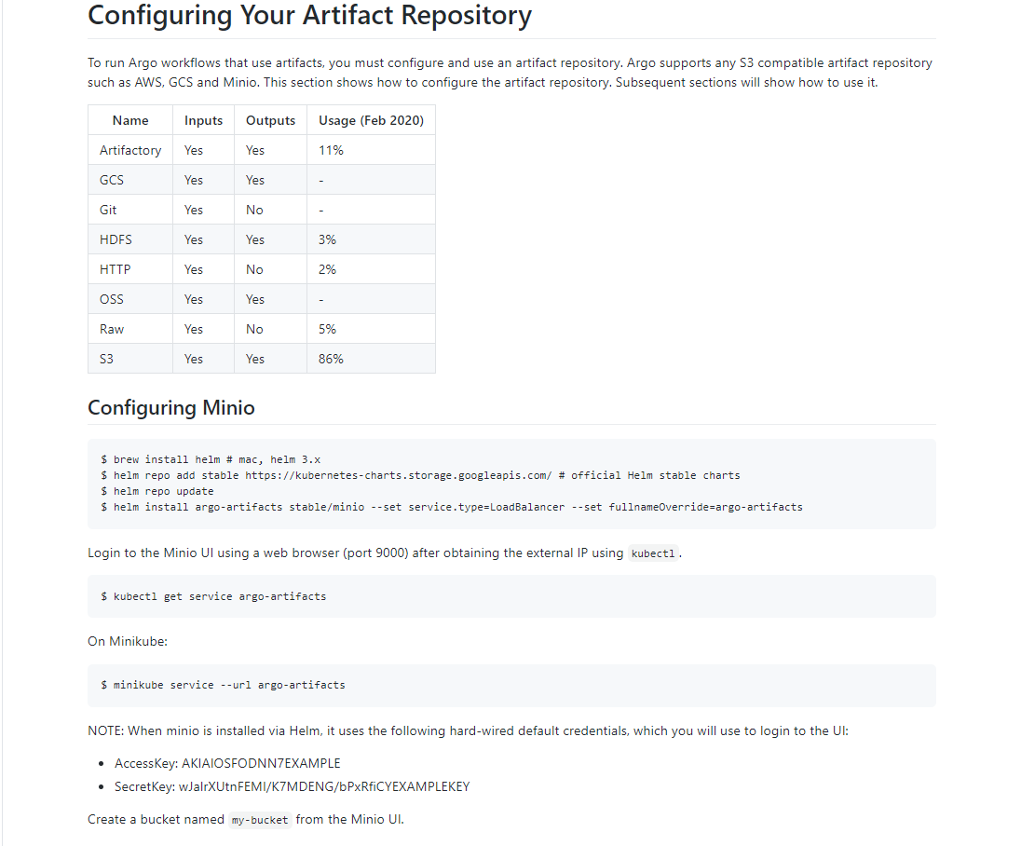Click the S3 usage 86% cell
Image resolution: width=1021 pixels, height=846 pixels.
[x=371, y=359]
